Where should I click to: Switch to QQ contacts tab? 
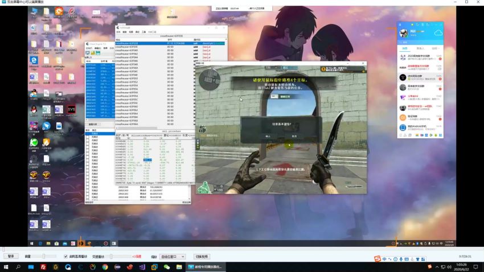pos(420,48)
